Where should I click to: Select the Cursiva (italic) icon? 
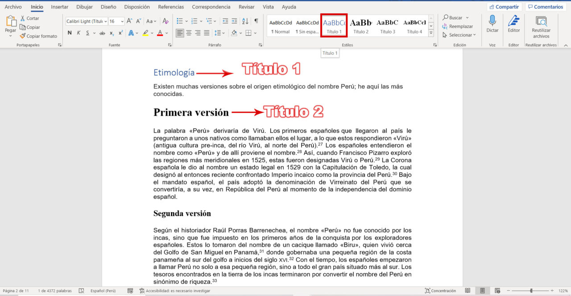pyautogui.click(x=79, y=33)
